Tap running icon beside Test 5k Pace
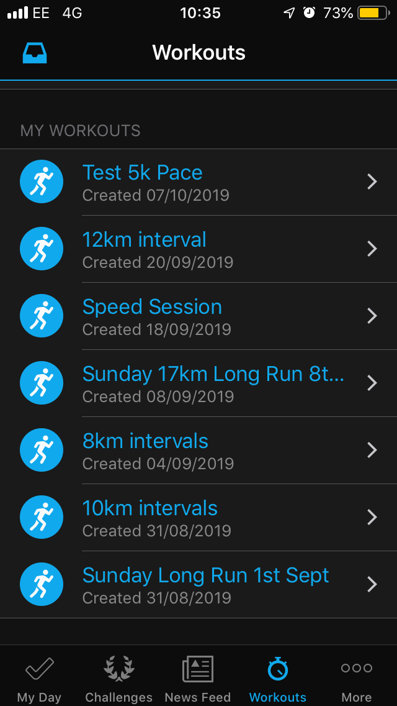The image size is (397, 706). coord(42,181)
